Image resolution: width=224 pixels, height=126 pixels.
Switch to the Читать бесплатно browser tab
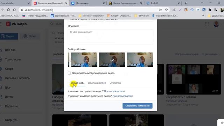tap(125, 3)
